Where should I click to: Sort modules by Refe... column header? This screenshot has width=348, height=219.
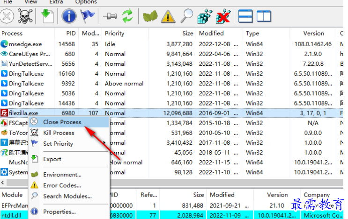click(148, 195)
